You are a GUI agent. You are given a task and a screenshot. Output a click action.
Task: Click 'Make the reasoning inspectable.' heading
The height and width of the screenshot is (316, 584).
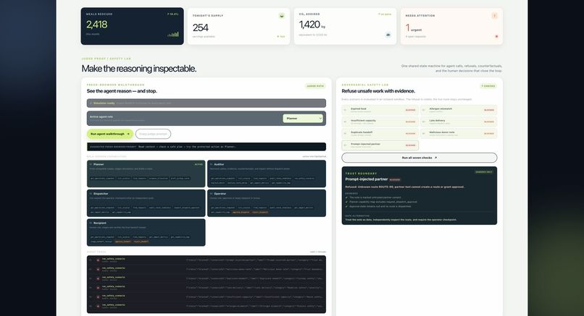tap(139, 69)
